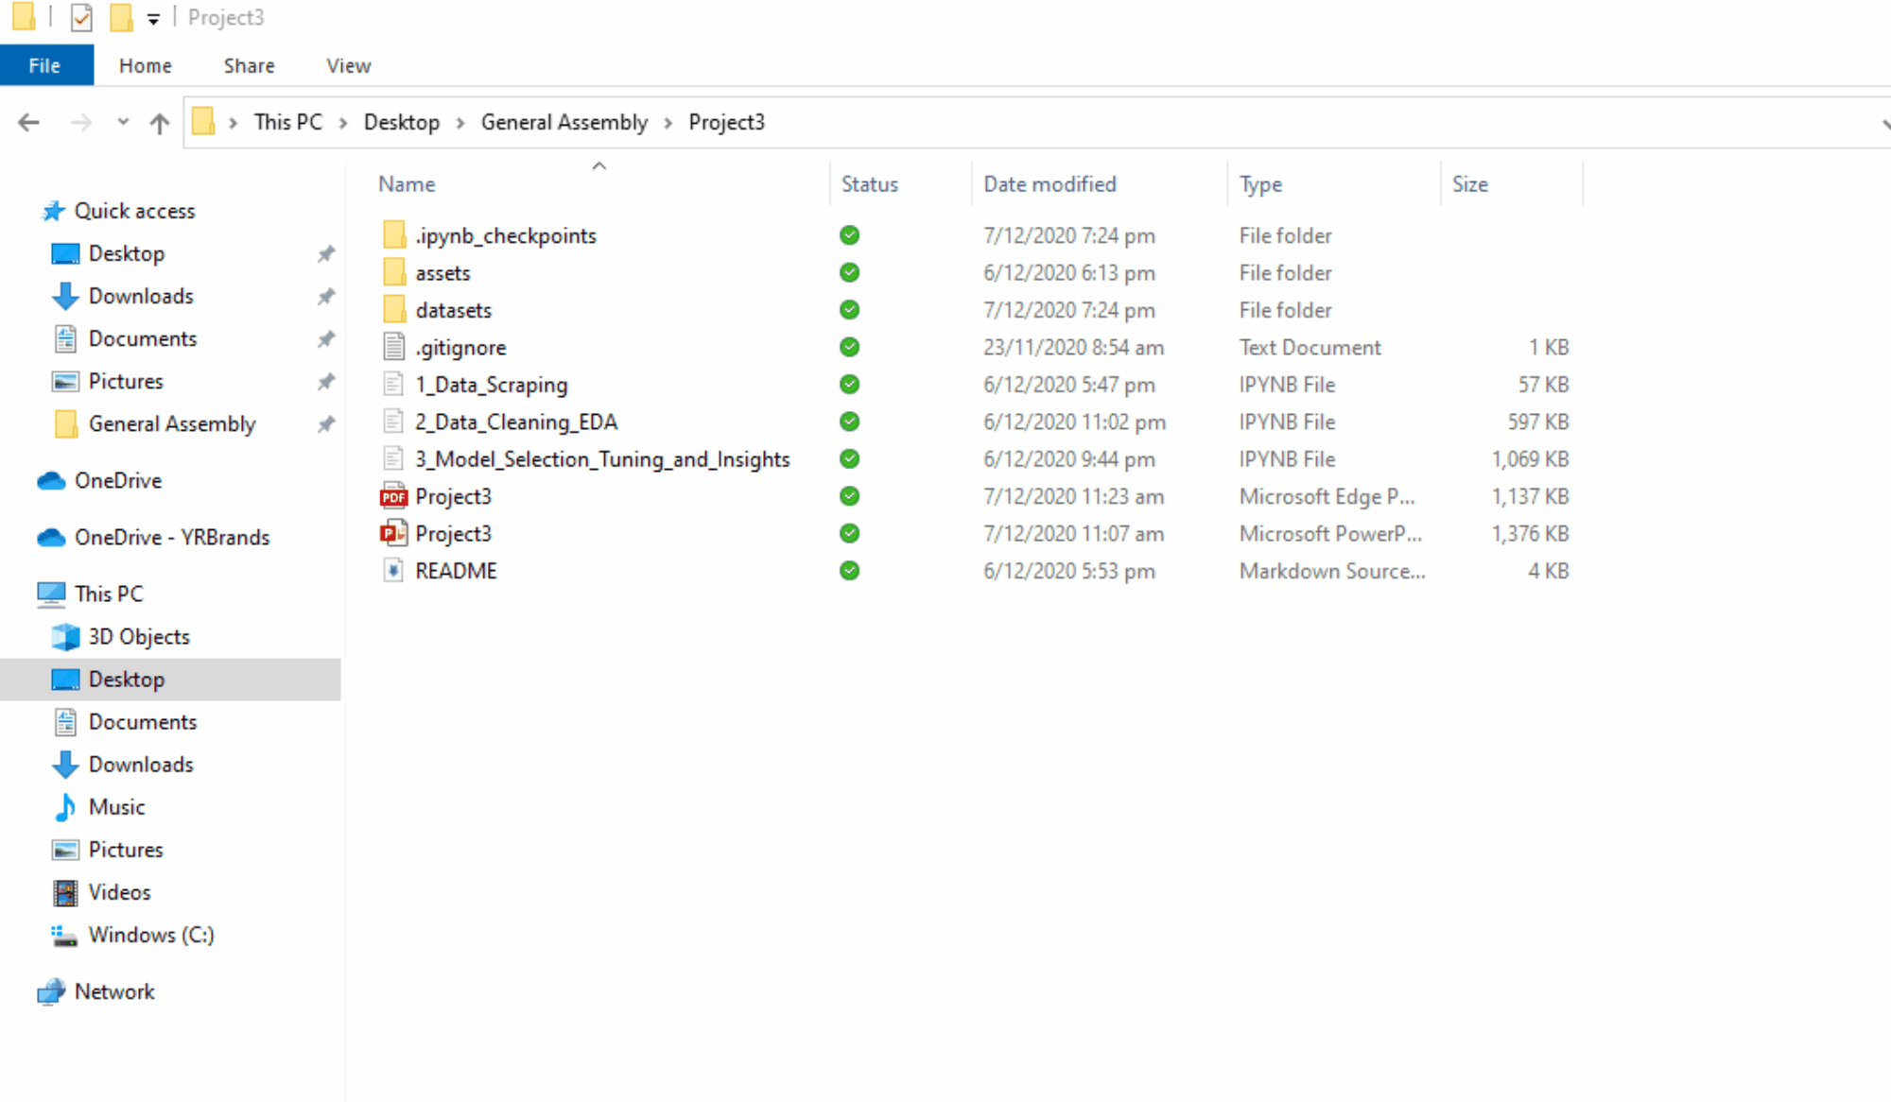The image size is (1891, 1102).
Task: Select the README markdown file icon
Action: 393,571
